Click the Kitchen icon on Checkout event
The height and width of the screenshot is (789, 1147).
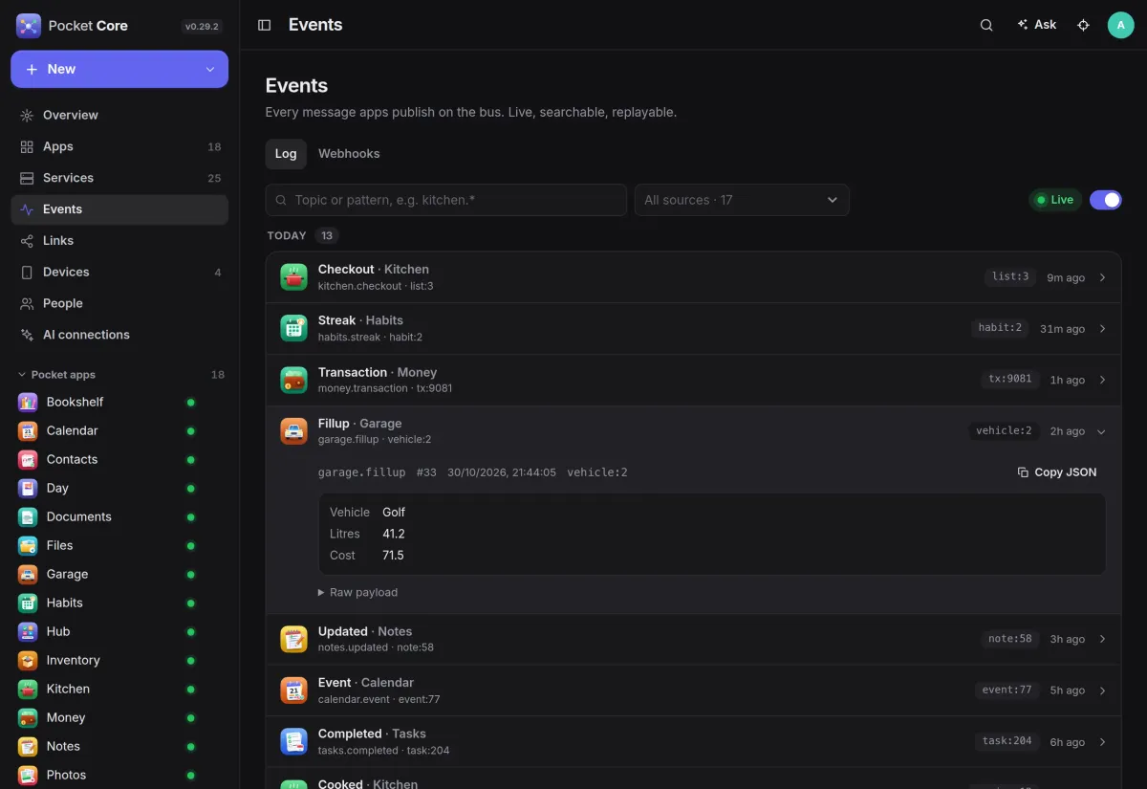pyautogui.click(x=293, y=277)
